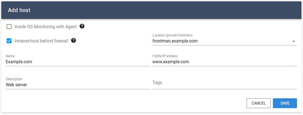Enable the Inside OS Monitoring with Agent checkbox
Image resolution: width=303 pixels, height=115 pixels.
(x=9, y=27)
